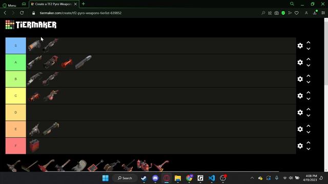Open the 4:08 PM clock and calendar

coord(310,178)
